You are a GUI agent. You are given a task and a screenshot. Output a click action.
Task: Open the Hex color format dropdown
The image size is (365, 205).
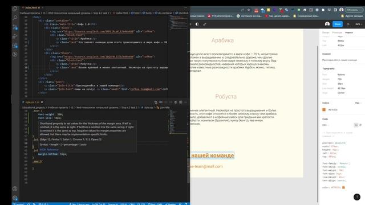pyautogui.click(x=359, y=102)
